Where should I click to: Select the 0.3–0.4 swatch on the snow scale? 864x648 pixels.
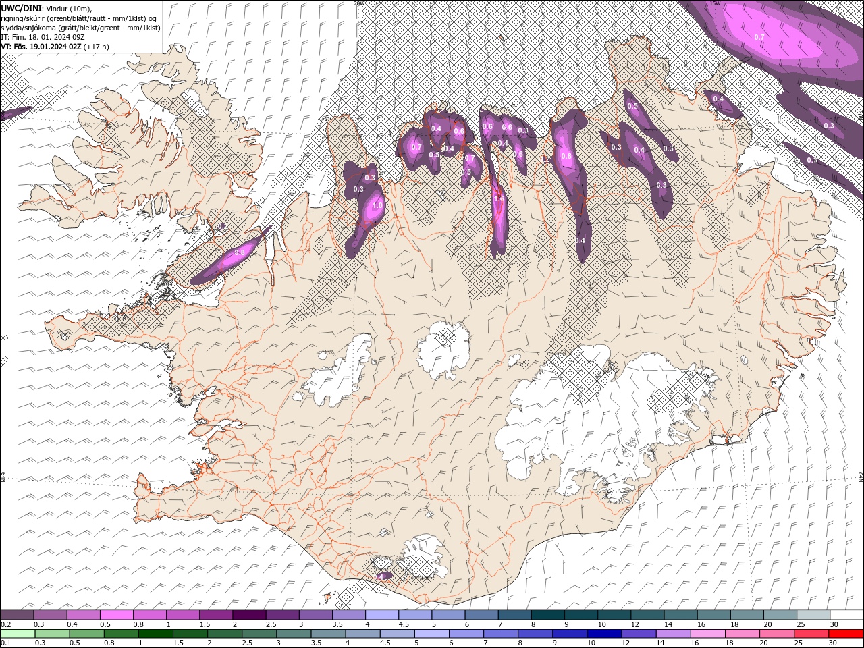pyautogui.click(x=50, y=615)
